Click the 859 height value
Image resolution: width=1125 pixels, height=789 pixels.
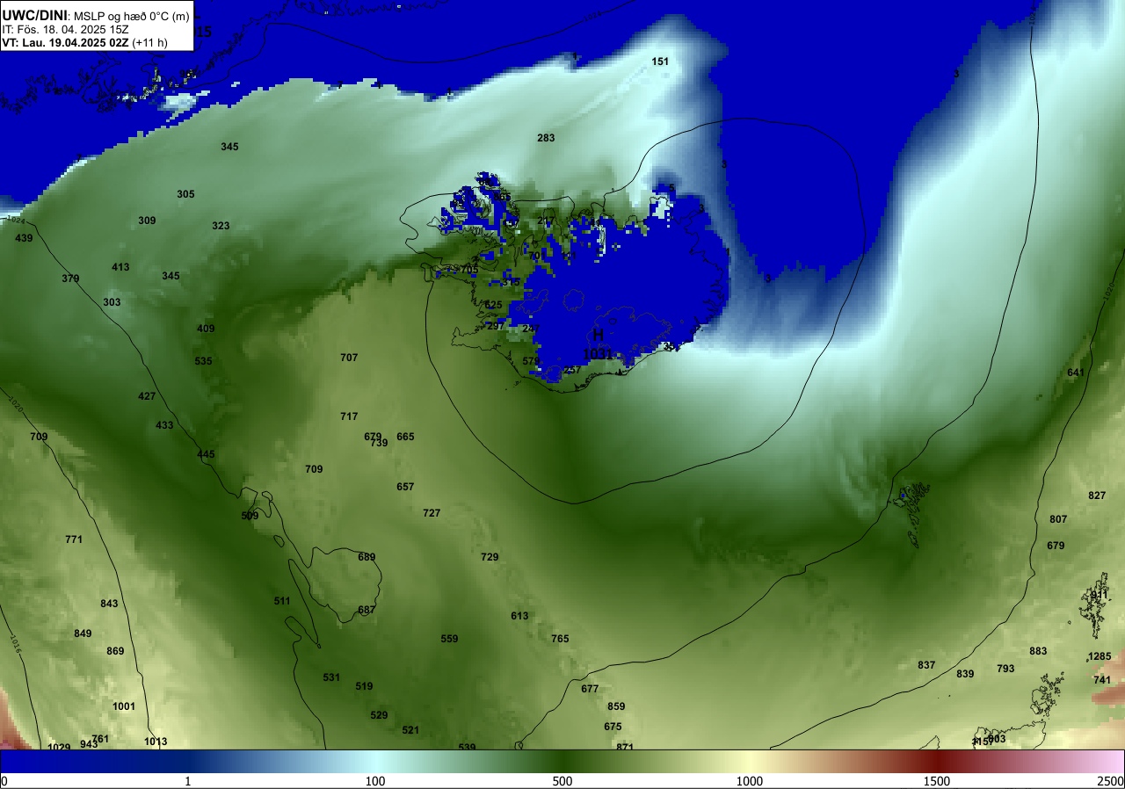(x=616, y=706)
